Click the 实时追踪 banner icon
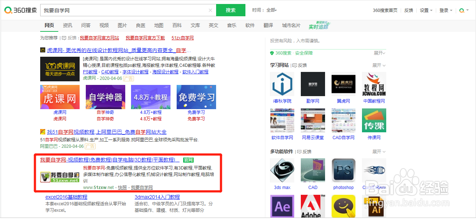 (319, 25)
